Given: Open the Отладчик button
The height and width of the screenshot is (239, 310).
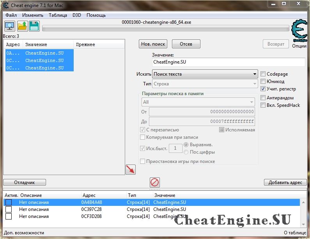Looking at the screenshot, I should coord(25,182).
